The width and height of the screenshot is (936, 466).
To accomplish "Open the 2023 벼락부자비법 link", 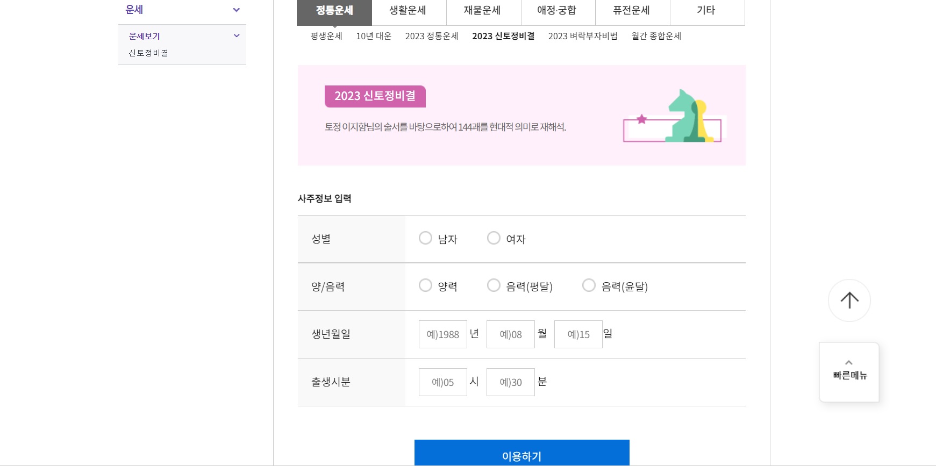I will (x=583, y=36).
